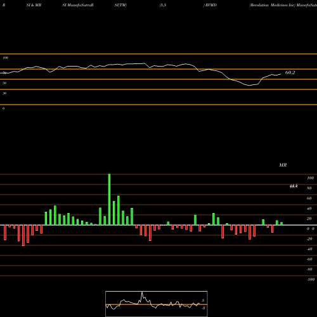Click the tallest green bar in MR histogram
This screenshot has height=317, width=317.
click(109, 200)
